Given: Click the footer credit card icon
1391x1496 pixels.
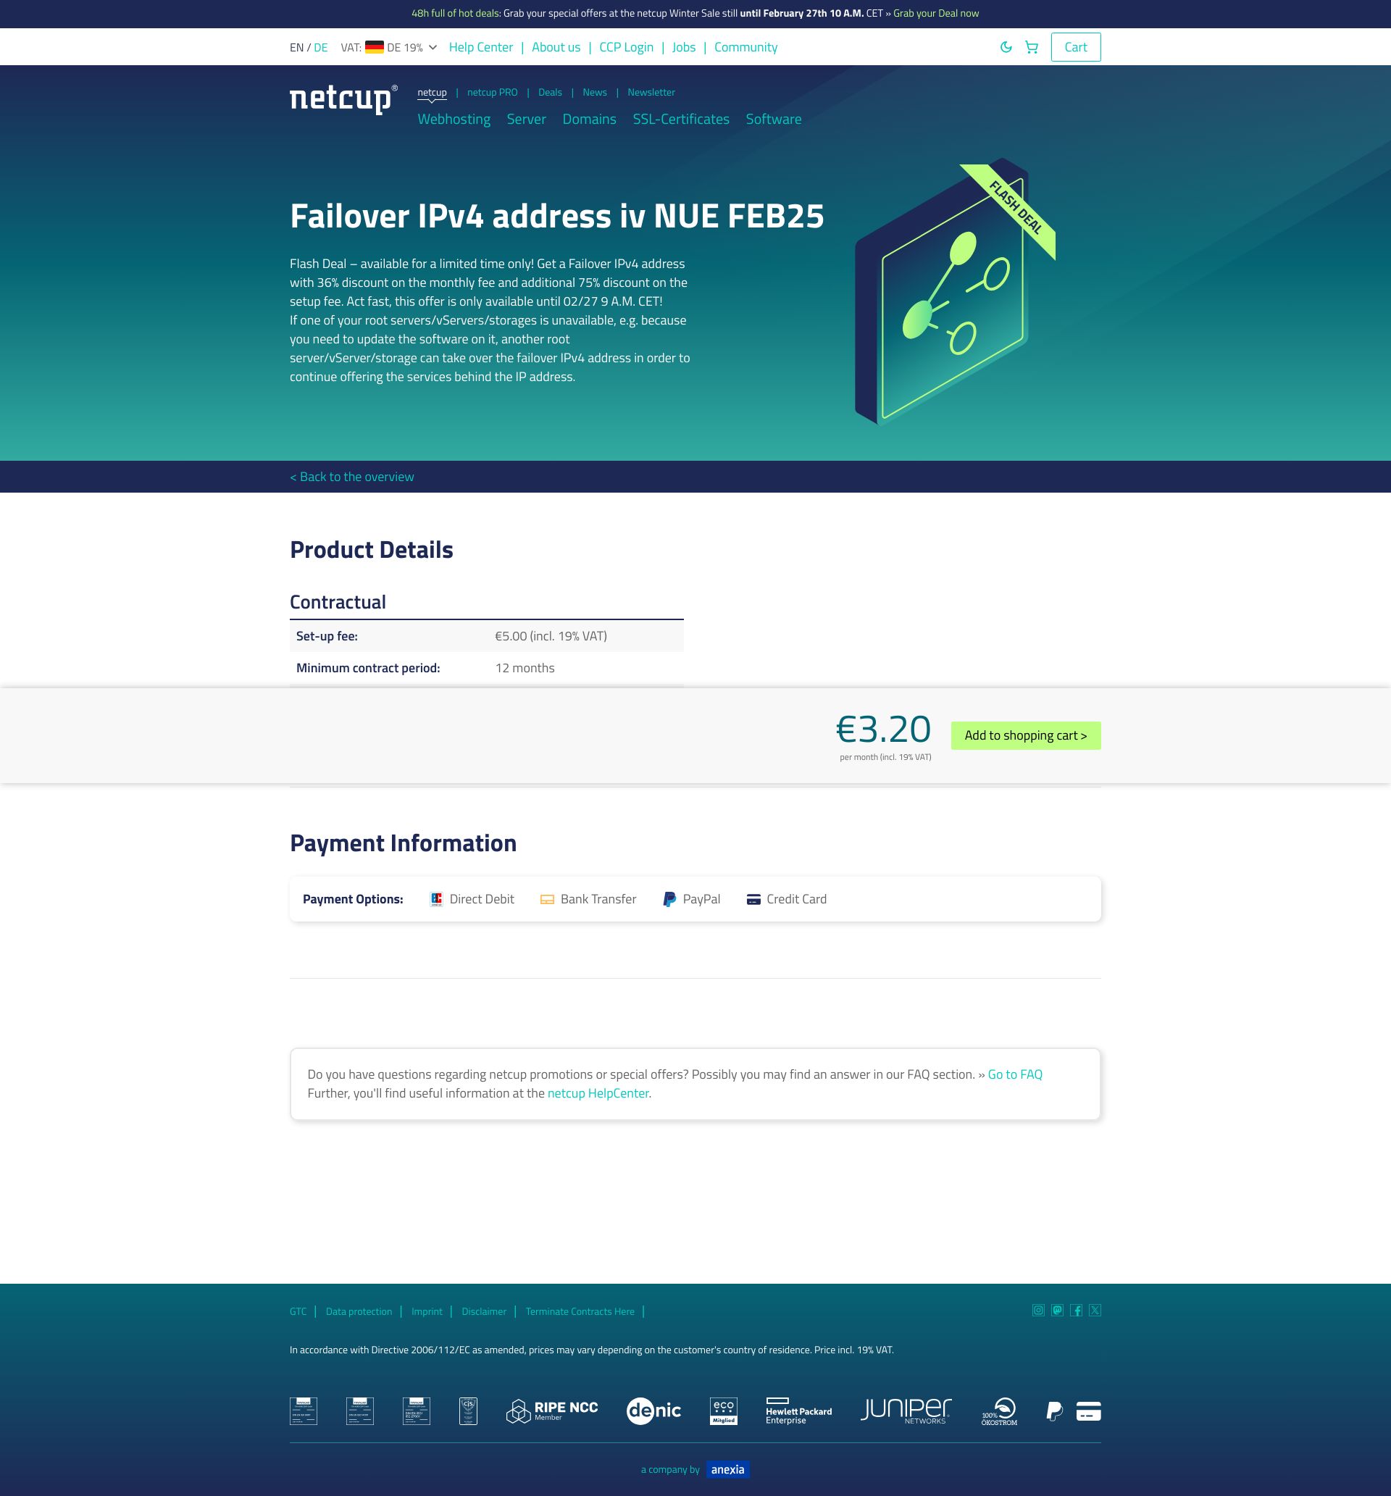Looking at the screenshot, I should (x=1088, y=1411).
